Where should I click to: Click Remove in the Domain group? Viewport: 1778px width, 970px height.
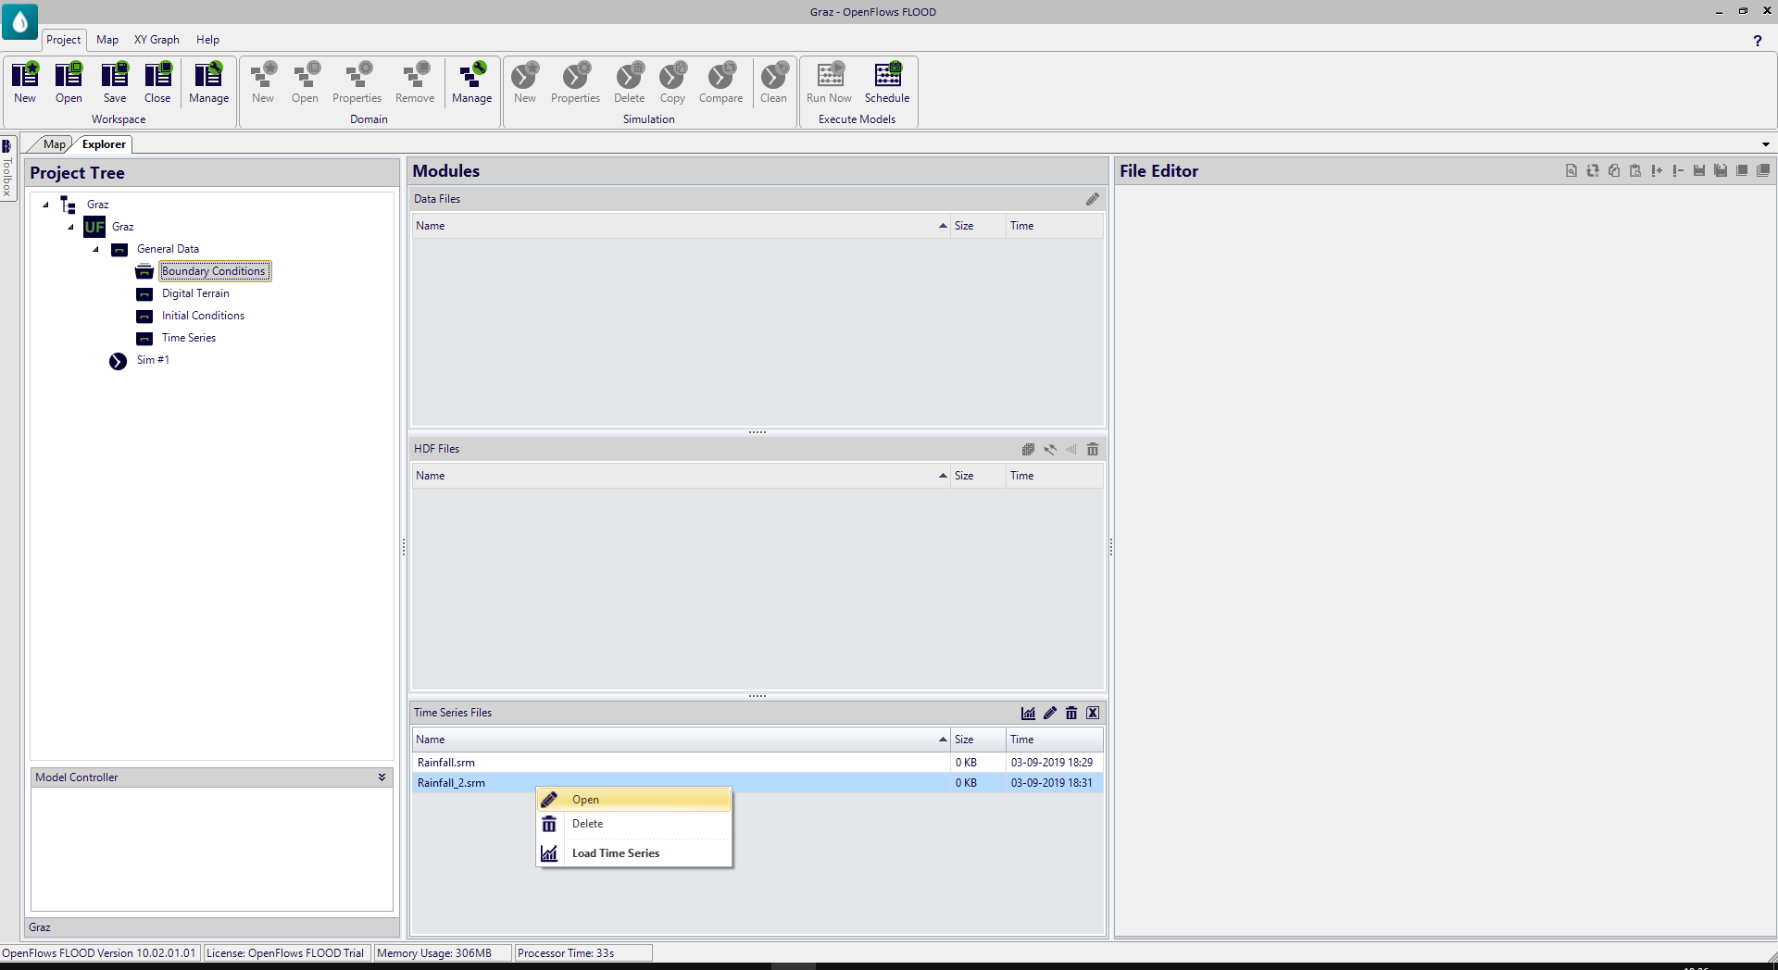(x=415, y=82)
